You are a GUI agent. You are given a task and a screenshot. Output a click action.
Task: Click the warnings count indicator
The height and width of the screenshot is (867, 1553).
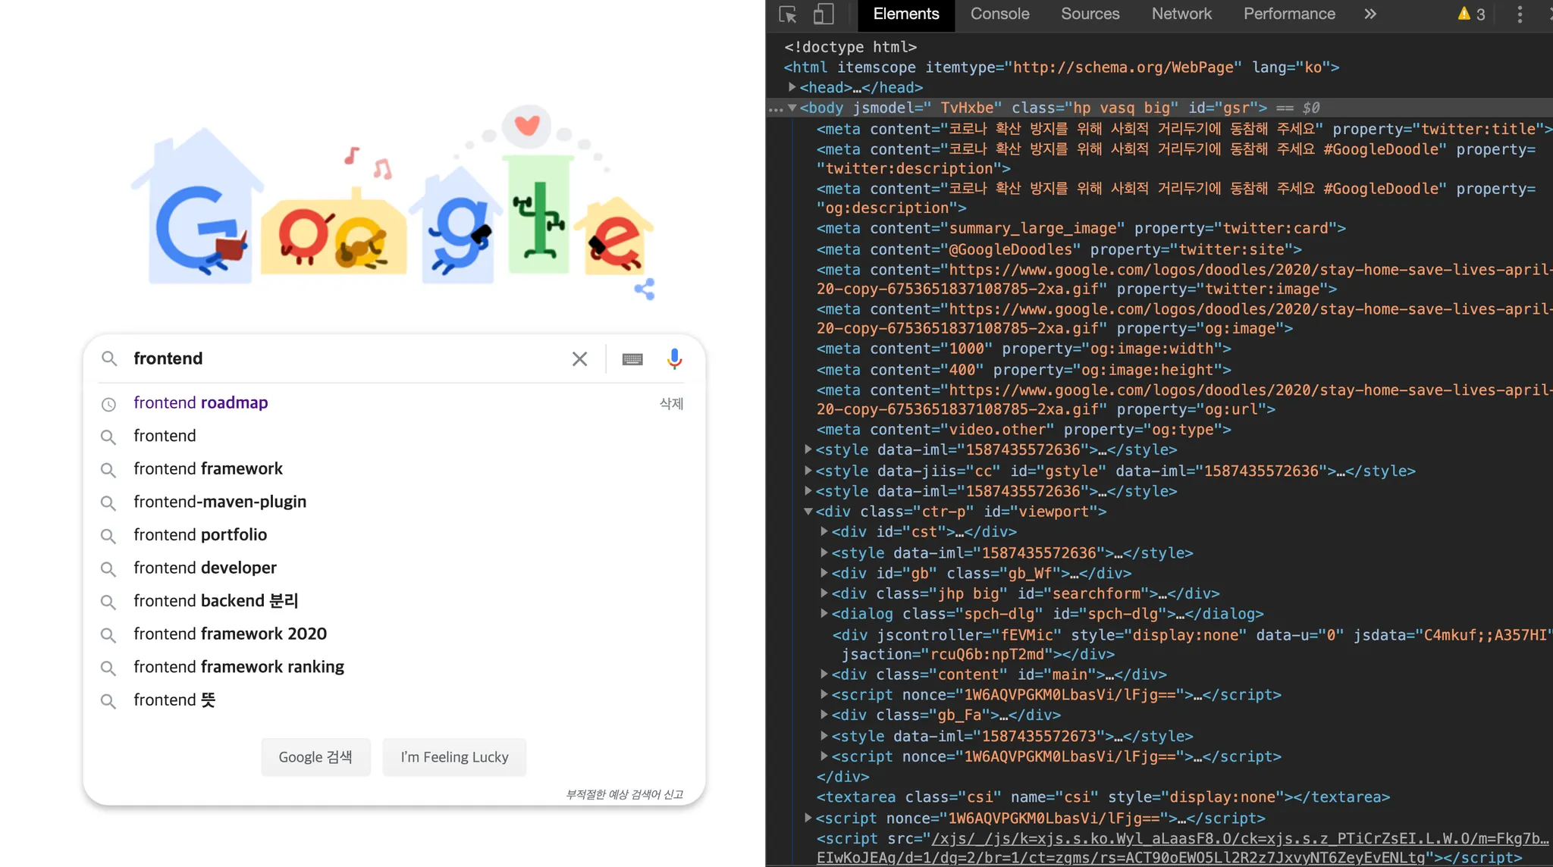pos(1471,14)
